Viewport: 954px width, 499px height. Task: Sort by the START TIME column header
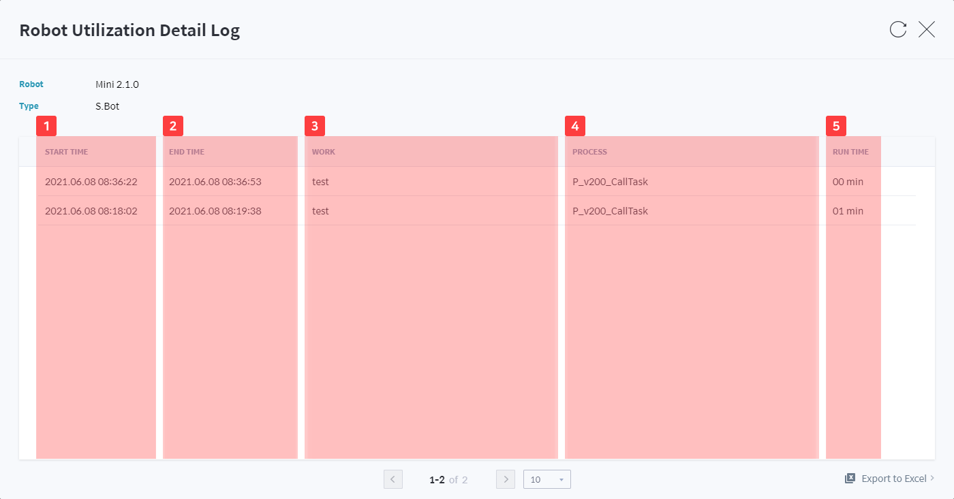pyautogui.click(x=67, y=152)
